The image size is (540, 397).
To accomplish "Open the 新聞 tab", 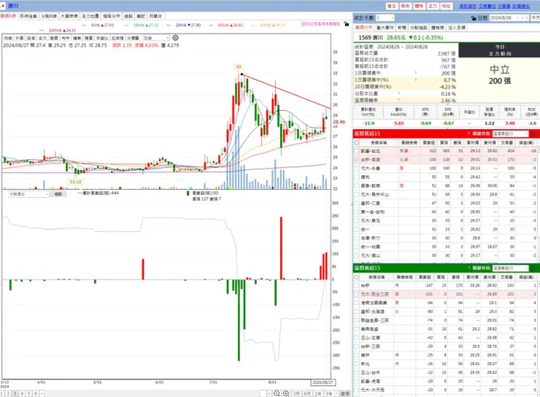I will (x=401, y=28).
